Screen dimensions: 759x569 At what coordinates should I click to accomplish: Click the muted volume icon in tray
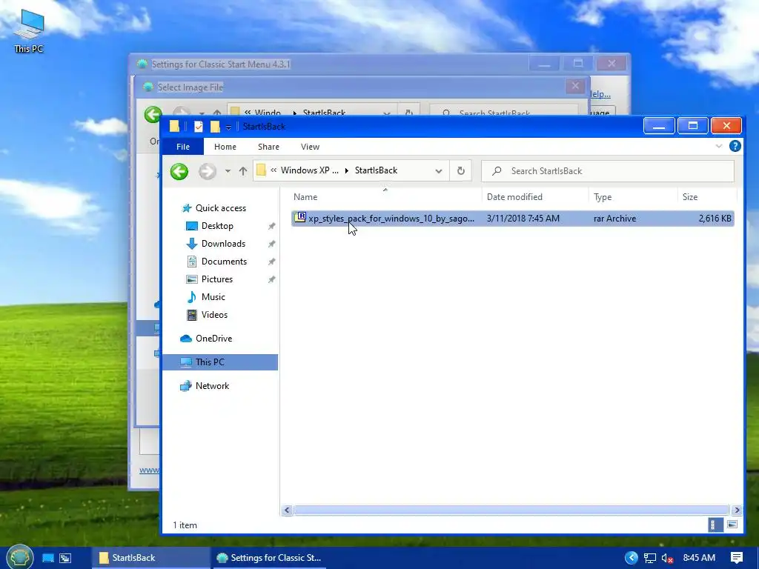667,559
